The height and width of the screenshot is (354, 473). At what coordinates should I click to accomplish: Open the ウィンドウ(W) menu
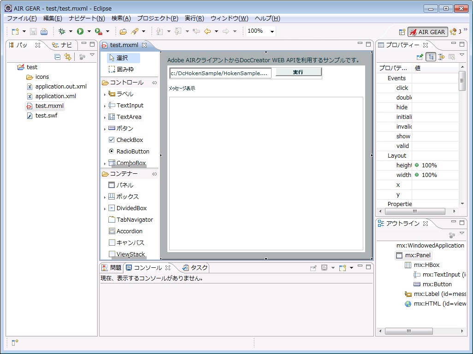coord(230,18)
